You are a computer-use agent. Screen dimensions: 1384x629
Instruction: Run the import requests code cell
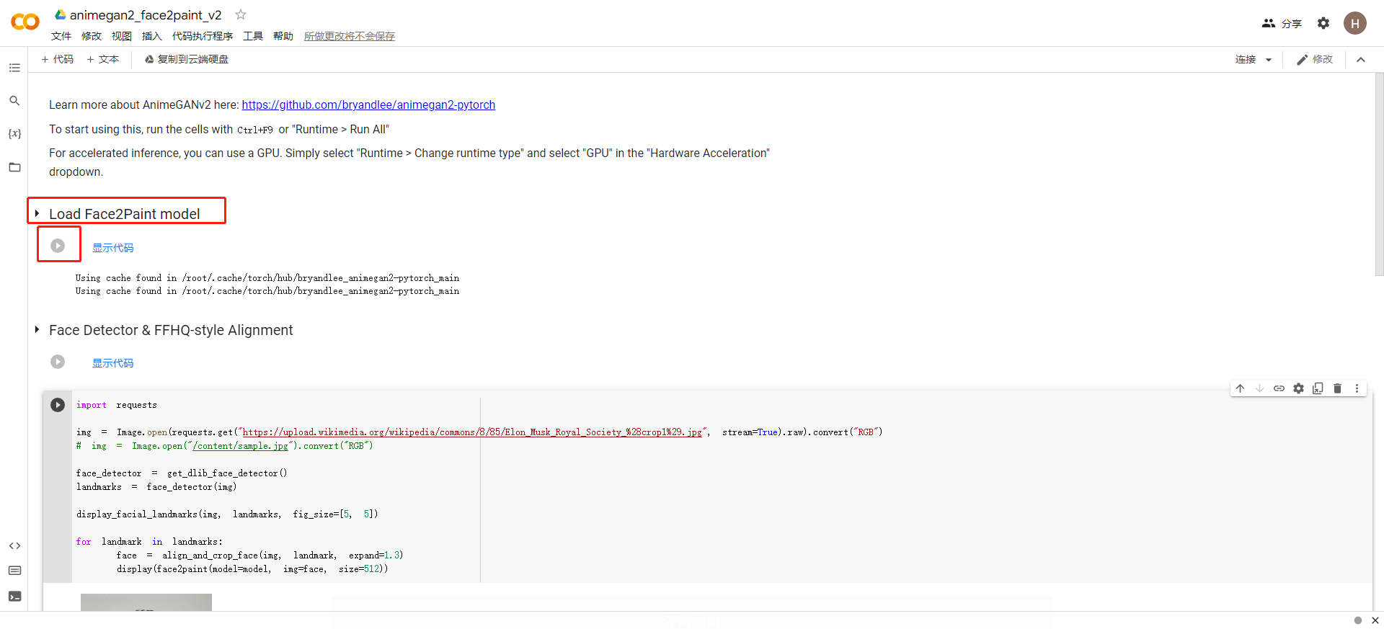coord(58,405)
